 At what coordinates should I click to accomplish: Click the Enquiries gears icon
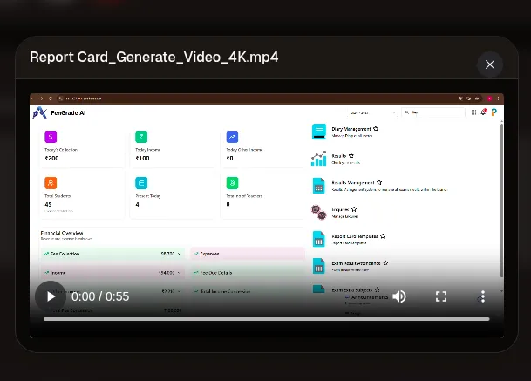(x=318, y=212)
